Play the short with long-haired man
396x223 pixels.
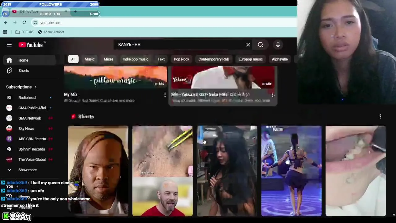point(98,171)
